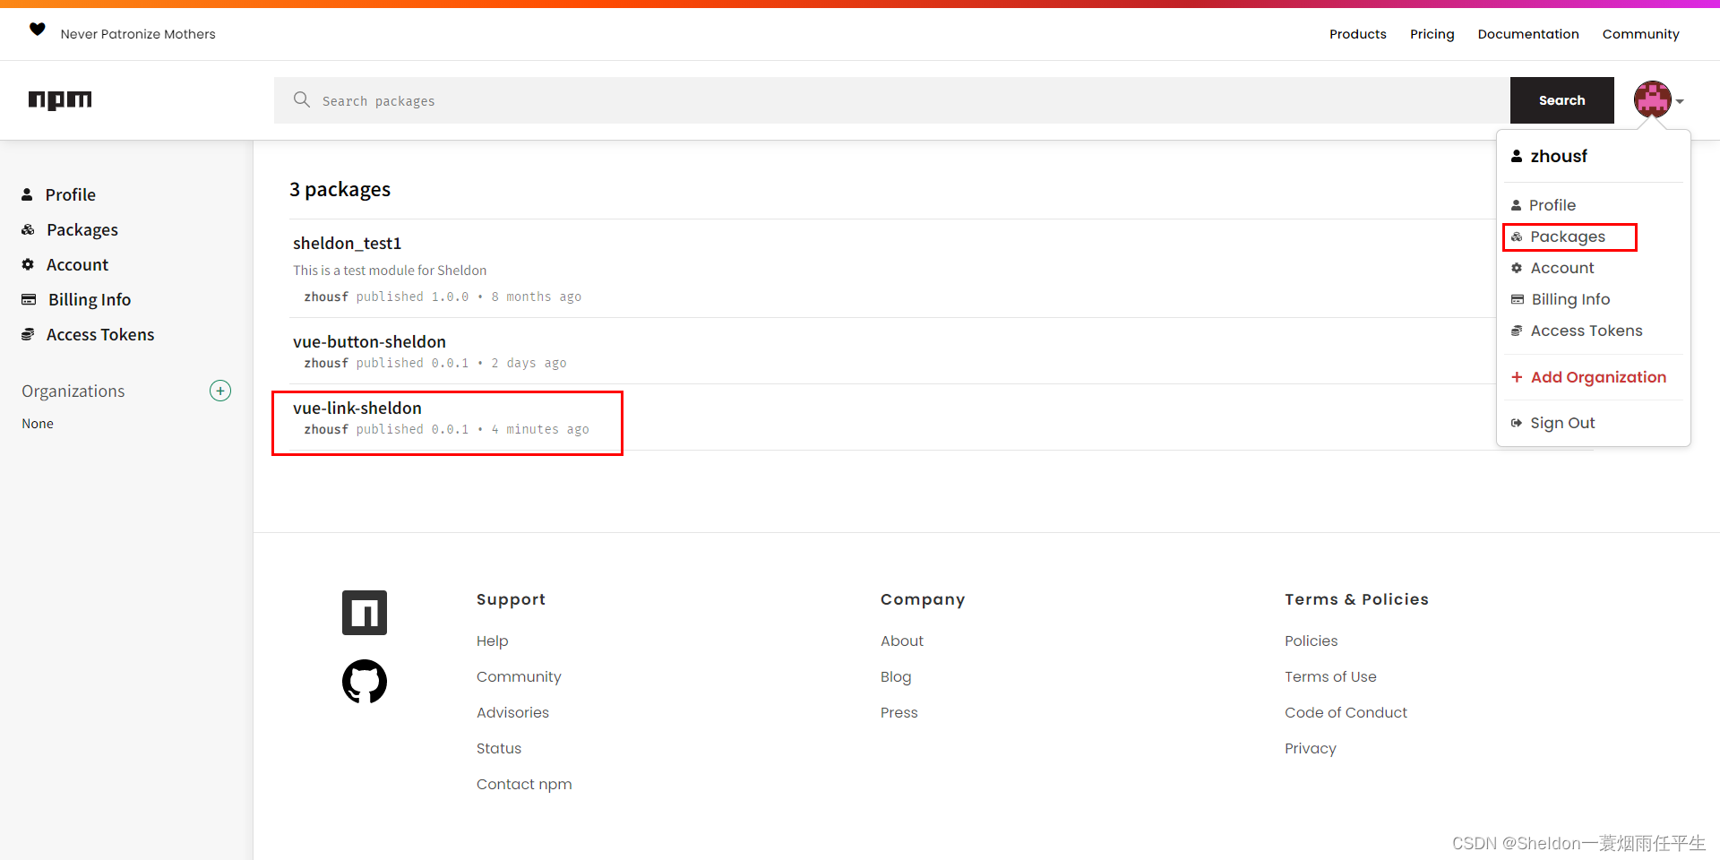This screenshot has width=1720, height=860.
Task: Click dropdown Access Tokens coins icon
Action: pos(1517,331)
